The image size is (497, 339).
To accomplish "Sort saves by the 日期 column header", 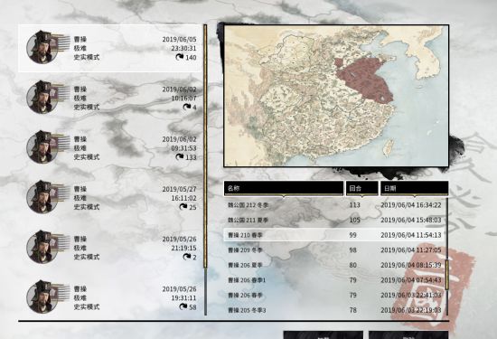I will (x=414, y=188).
